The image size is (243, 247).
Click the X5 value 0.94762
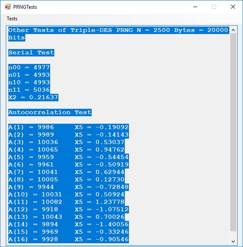tap(110, 149)
